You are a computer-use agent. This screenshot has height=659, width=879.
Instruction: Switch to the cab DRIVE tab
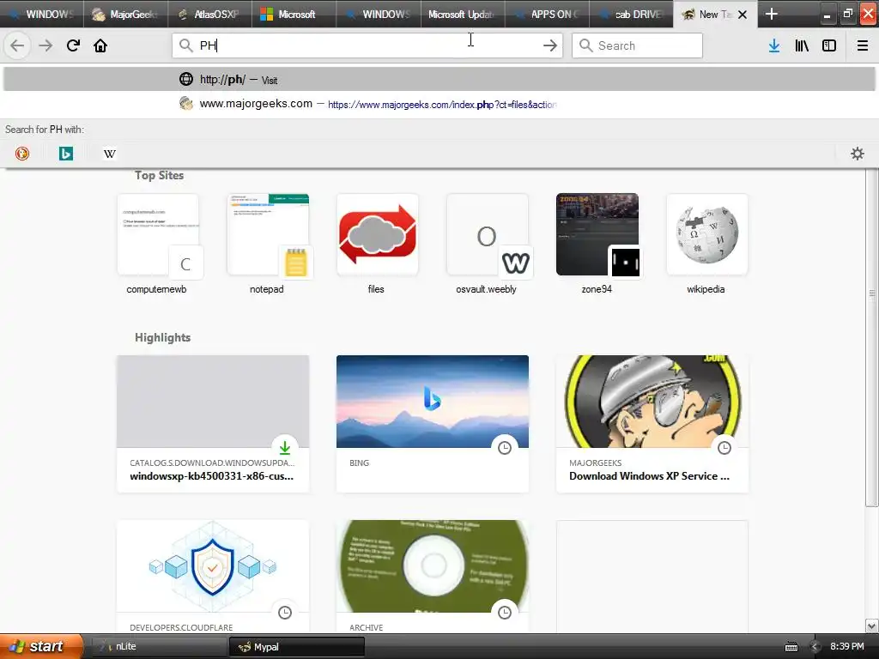click(x=631, y=14)
